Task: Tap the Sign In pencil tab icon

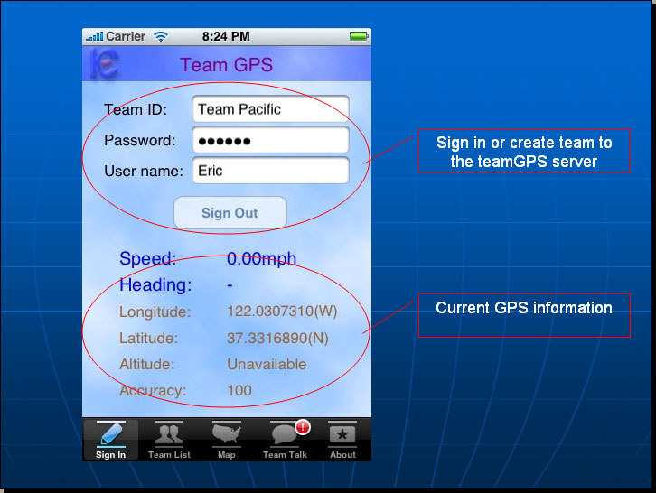Action: 111,434
